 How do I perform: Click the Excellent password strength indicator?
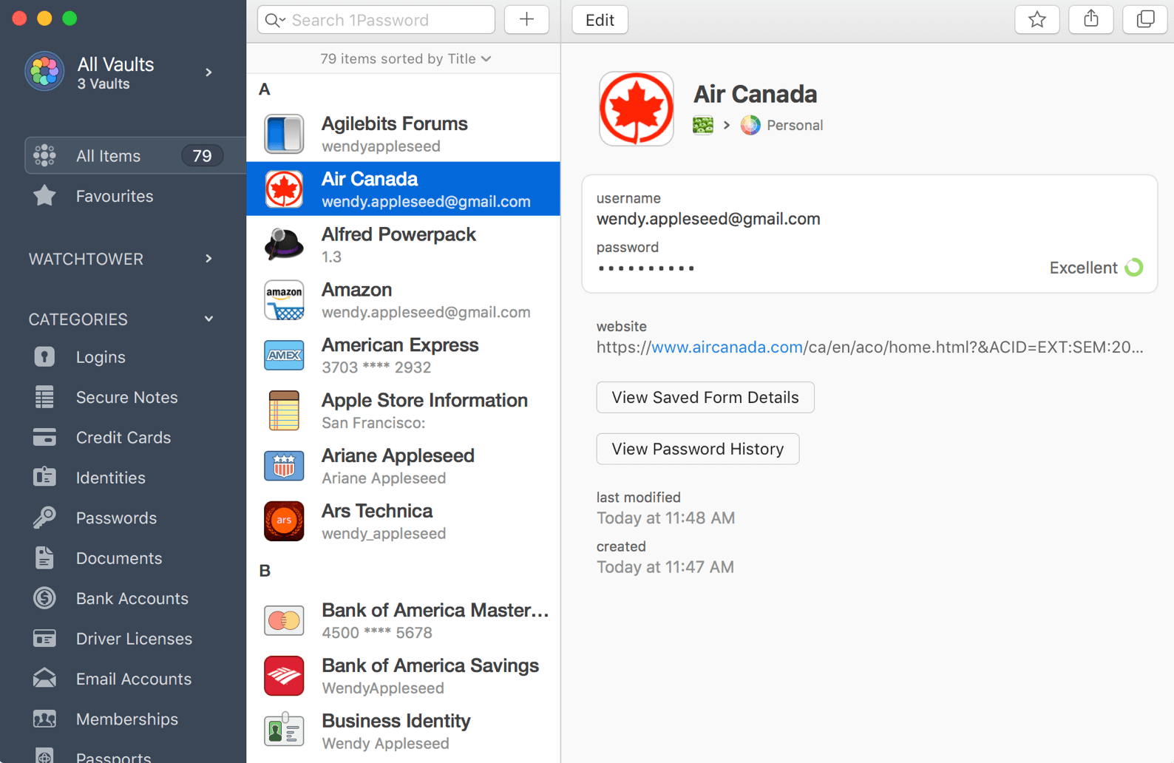[x=1096, y=268]
